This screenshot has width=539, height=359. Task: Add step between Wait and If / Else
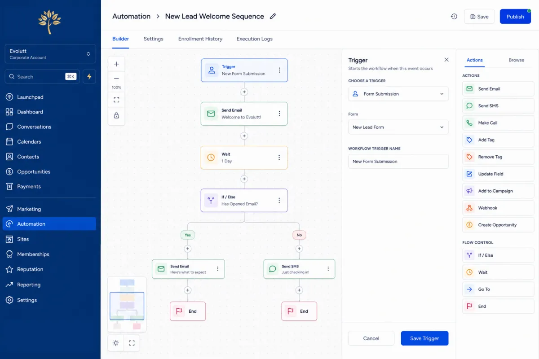click(x=244, y=179)
